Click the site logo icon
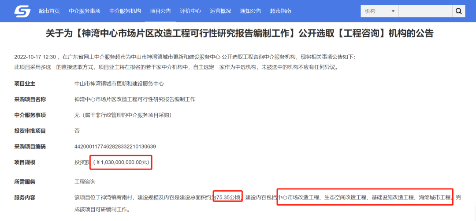Screen dimensions: 476x221 (x=22, y=11)
